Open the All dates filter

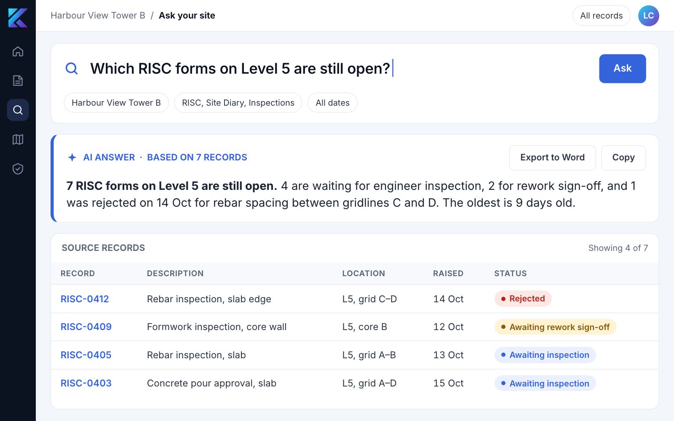[332, 103]
